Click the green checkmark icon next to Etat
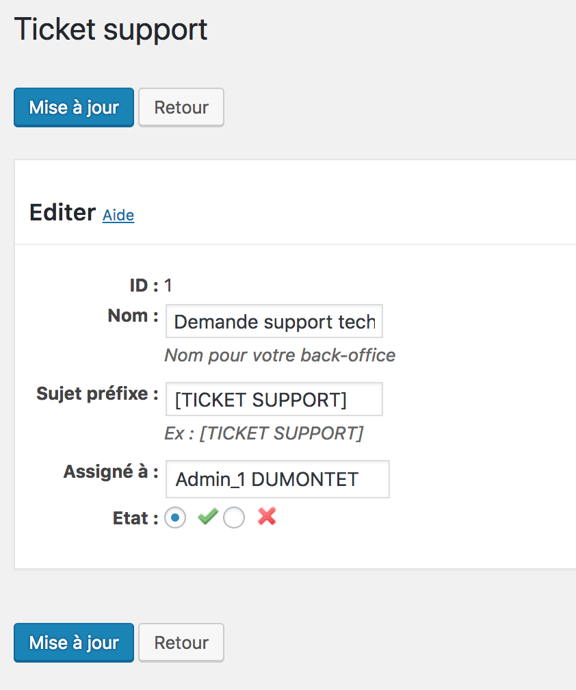The height and width of the screenshot is (690, 576). coord(207,517)
